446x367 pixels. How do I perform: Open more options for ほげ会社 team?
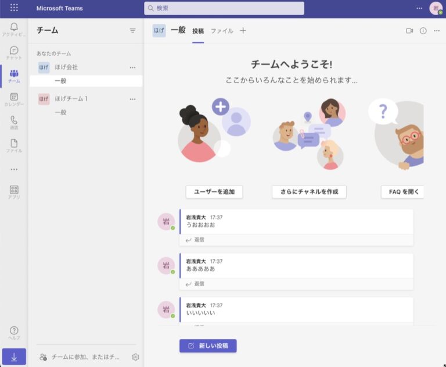pos(132,67)
